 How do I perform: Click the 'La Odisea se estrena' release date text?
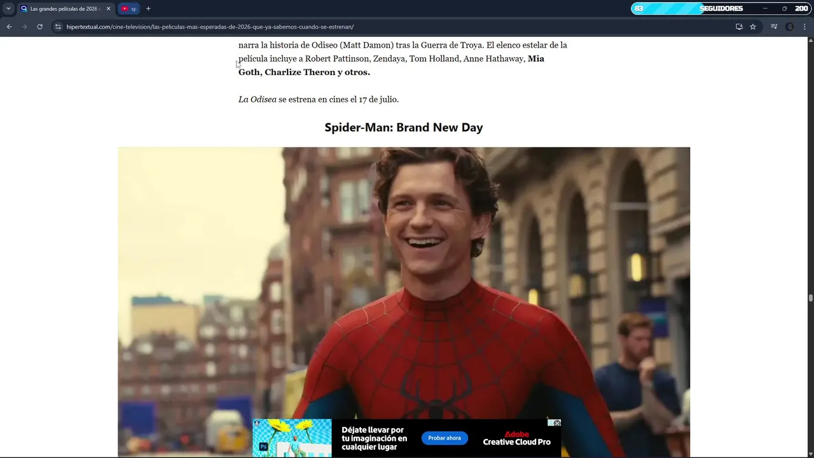[319, 99]
